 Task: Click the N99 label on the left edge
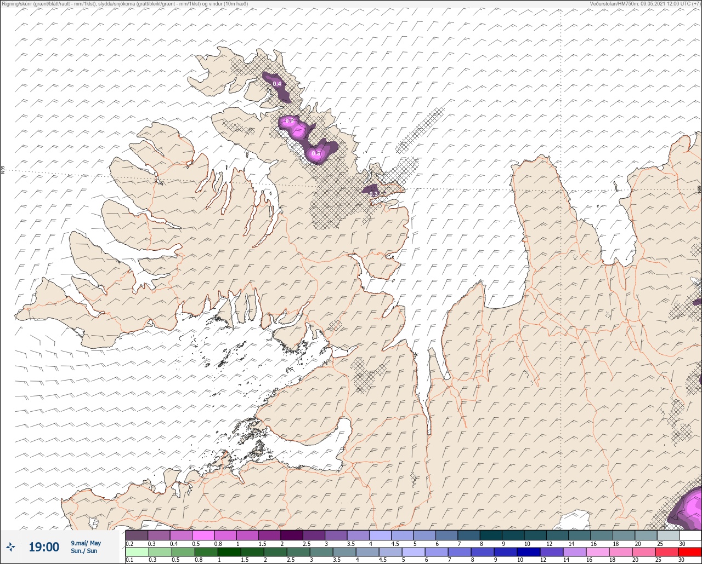[x=3, y=170]
